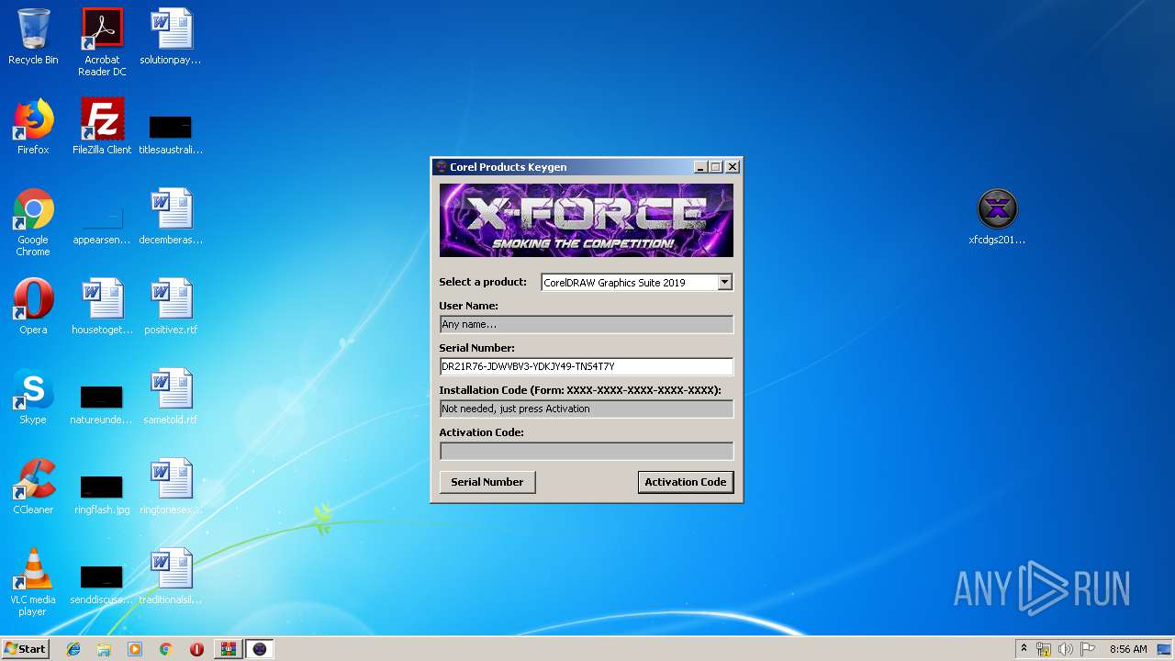The image size is (1175, 661).
Task: Minimize the Corel Products Keygen window
Action: pyautogui.click(x=700, y=167)
